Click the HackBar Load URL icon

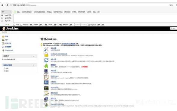pos(2,15)
